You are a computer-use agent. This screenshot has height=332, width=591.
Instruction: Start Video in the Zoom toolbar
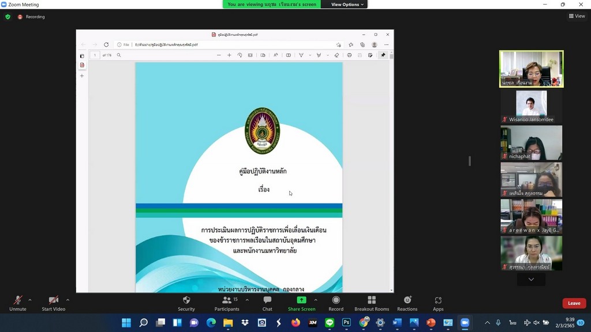(x=54, y=303)
